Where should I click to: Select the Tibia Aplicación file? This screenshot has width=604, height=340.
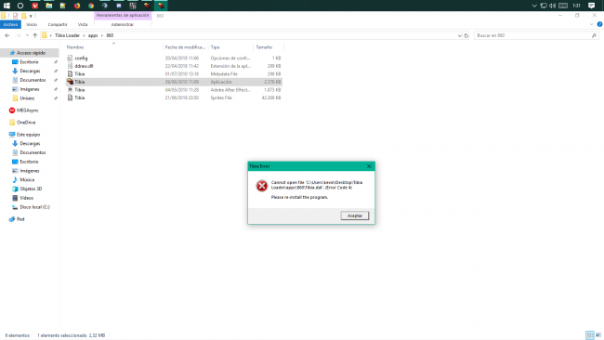174,82
